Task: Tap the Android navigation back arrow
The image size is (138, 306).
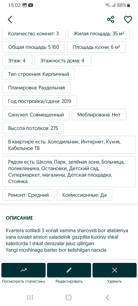Action: click(x=107, y=297)
